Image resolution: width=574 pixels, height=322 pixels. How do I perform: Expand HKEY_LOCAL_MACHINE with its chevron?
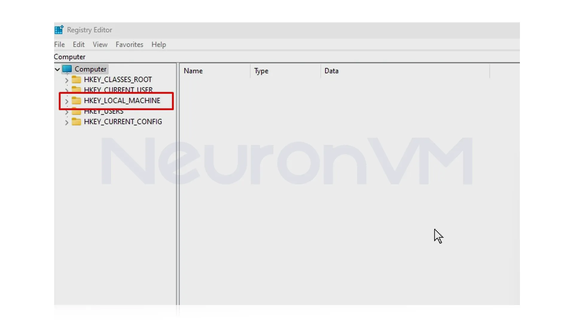click(x=67, y=101)
